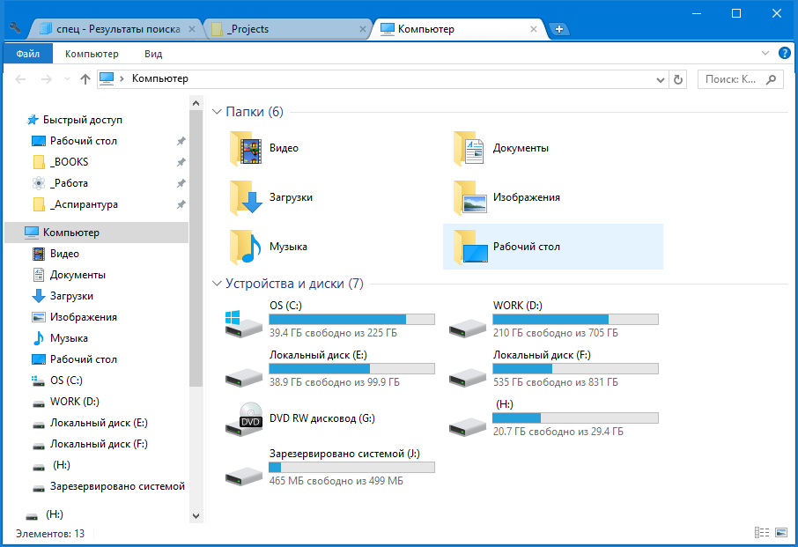Select the Локальный диск (E:) drive icon
Screen dimensions: 798x547
pyautogui.click(x=243, y=376)
